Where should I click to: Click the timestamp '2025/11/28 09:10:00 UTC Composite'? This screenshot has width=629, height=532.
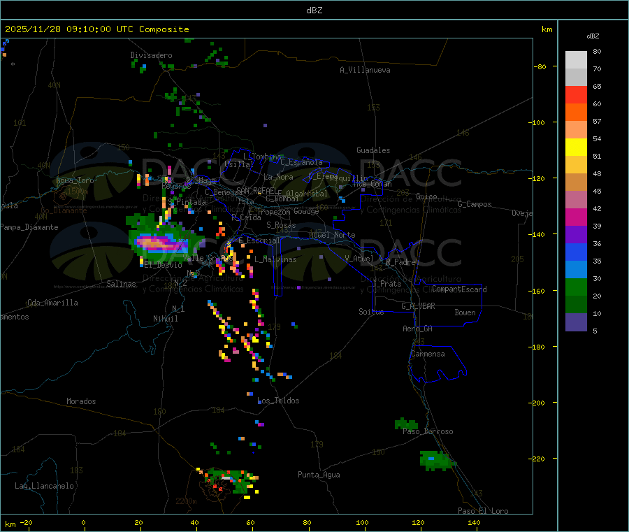click(96, 29)
